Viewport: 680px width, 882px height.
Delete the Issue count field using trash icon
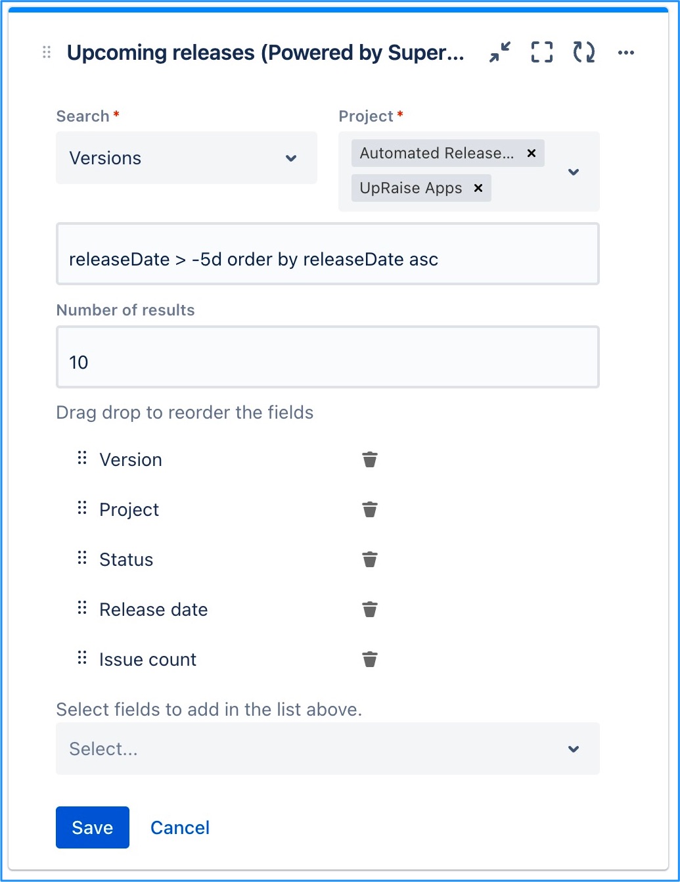(x=370, y=659)
